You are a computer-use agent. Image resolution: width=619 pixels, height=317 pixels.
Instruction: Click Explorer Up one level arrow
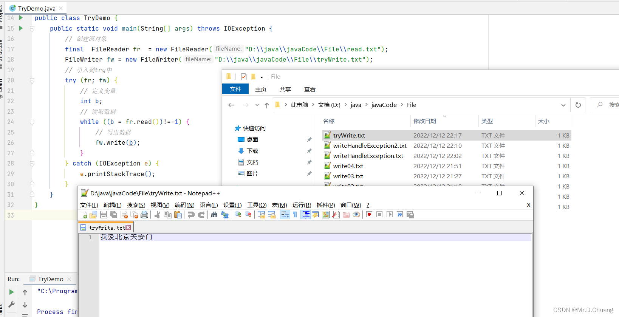coord(267,105)
